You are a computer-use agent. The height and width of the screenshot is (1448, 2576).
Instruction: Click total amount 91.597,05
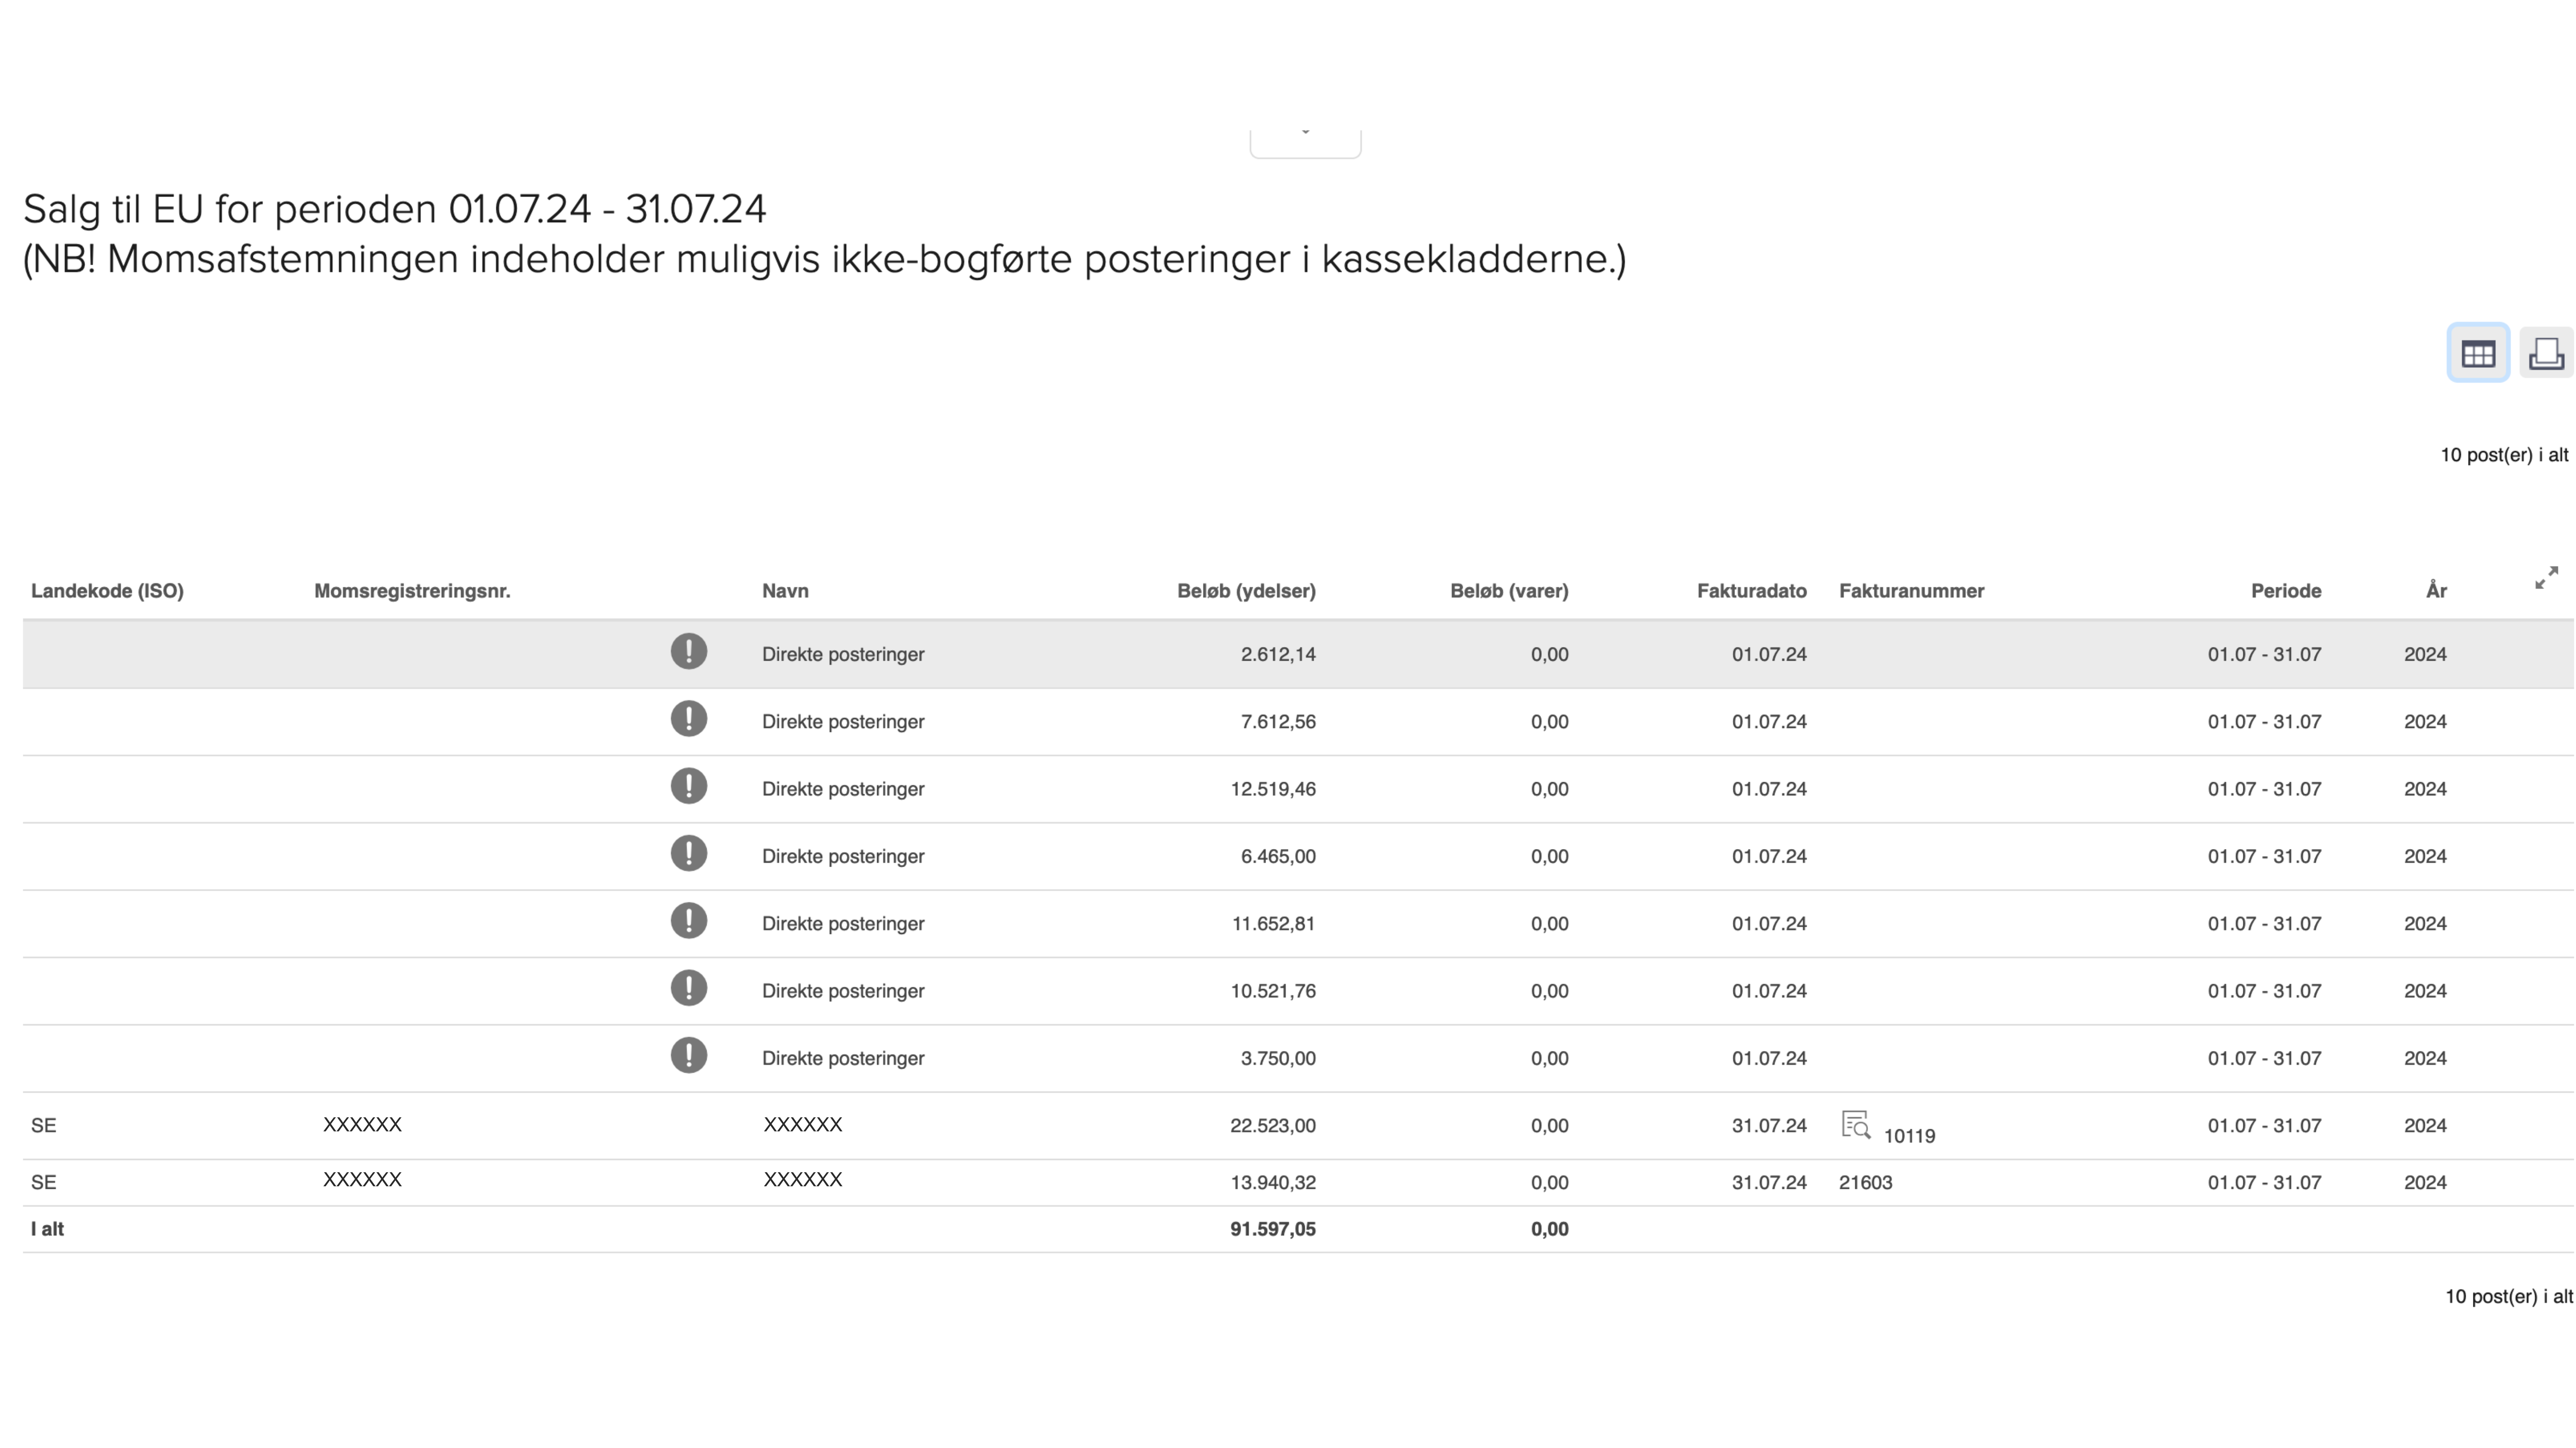[1273, 1229]
